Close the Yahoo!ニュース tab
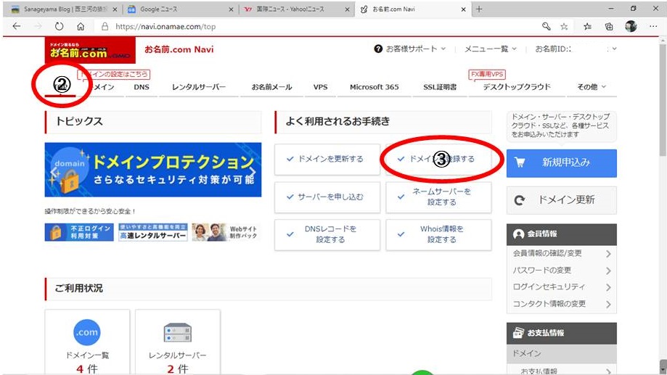Image resolution: width=667 pixels, height=375 pixels. 347,9
